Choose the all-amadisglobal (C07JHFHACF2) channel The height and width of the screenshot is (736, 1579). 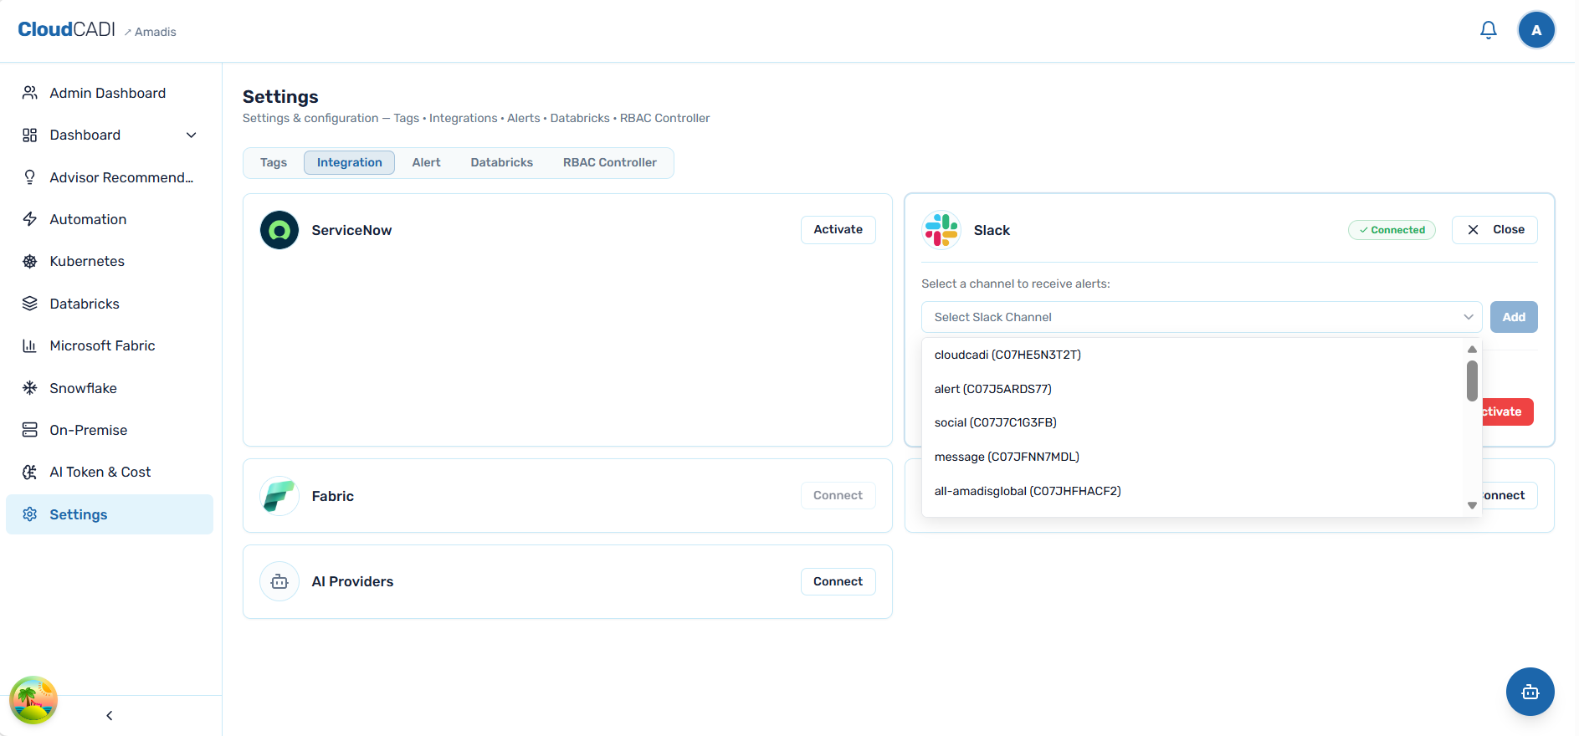(1193, 491)
